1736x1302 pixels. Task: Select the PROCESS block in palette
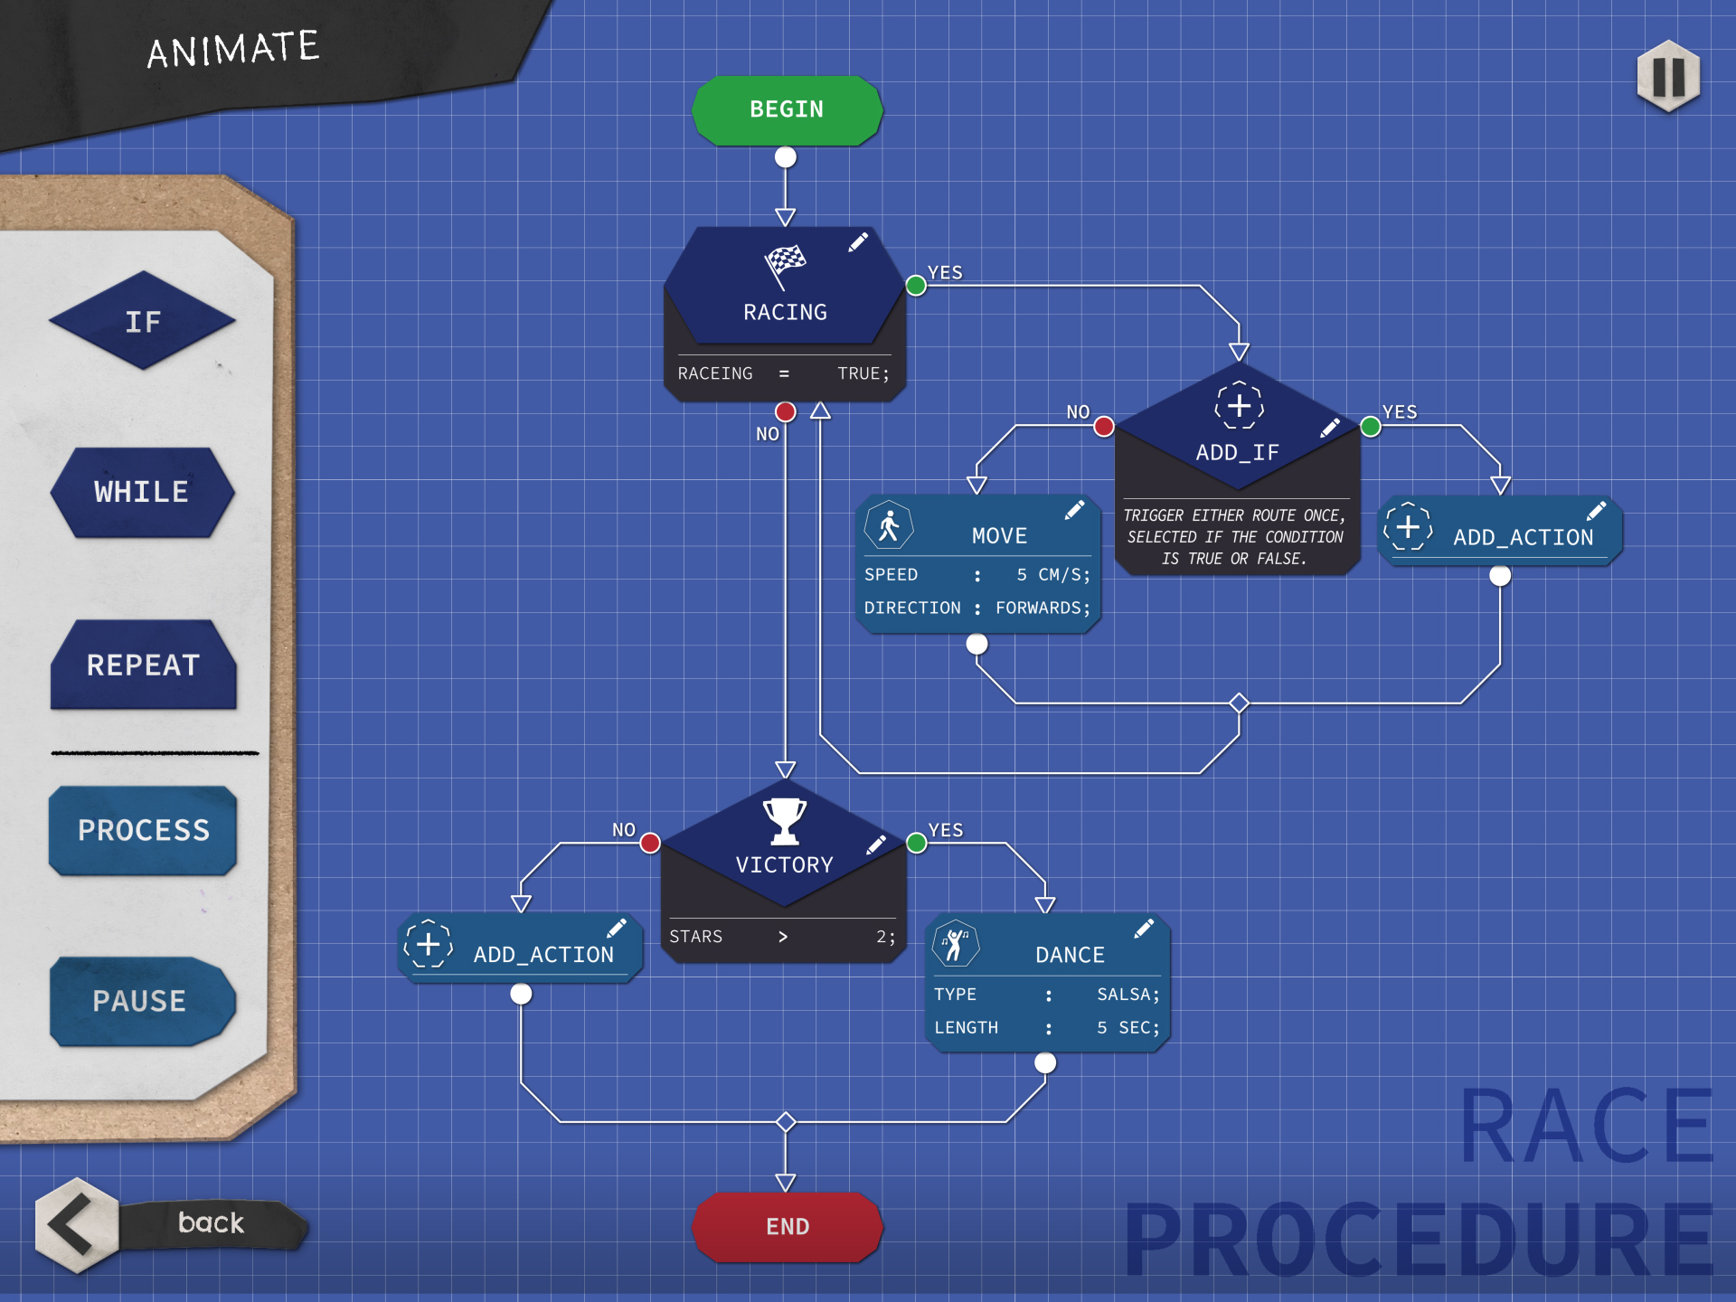[x=144, y=830]
